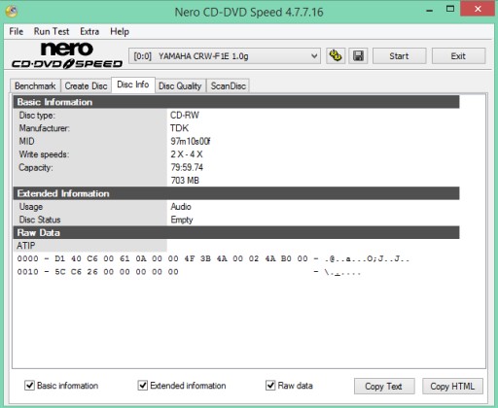Click the Disc Status label
The image size is (498, 408).
tap(40, 220)
